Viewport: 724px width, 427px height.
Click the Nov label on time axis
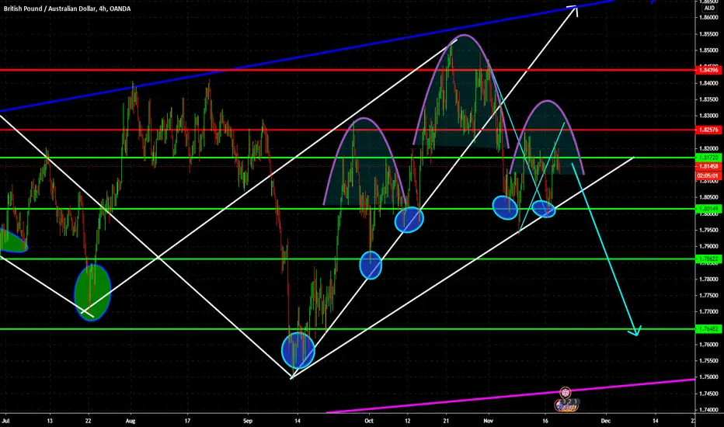coord(489,421)
